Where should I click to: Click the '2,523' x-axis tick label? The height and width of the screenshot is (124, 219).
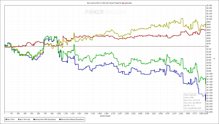pyautogui.click(x=133, y=114)
